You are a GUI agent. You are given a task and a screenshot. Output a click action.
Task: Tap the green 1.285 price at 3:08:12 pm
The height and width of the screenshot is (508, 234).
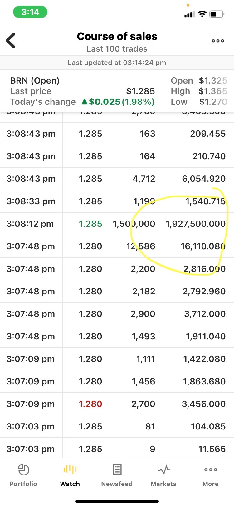point(90,224)
